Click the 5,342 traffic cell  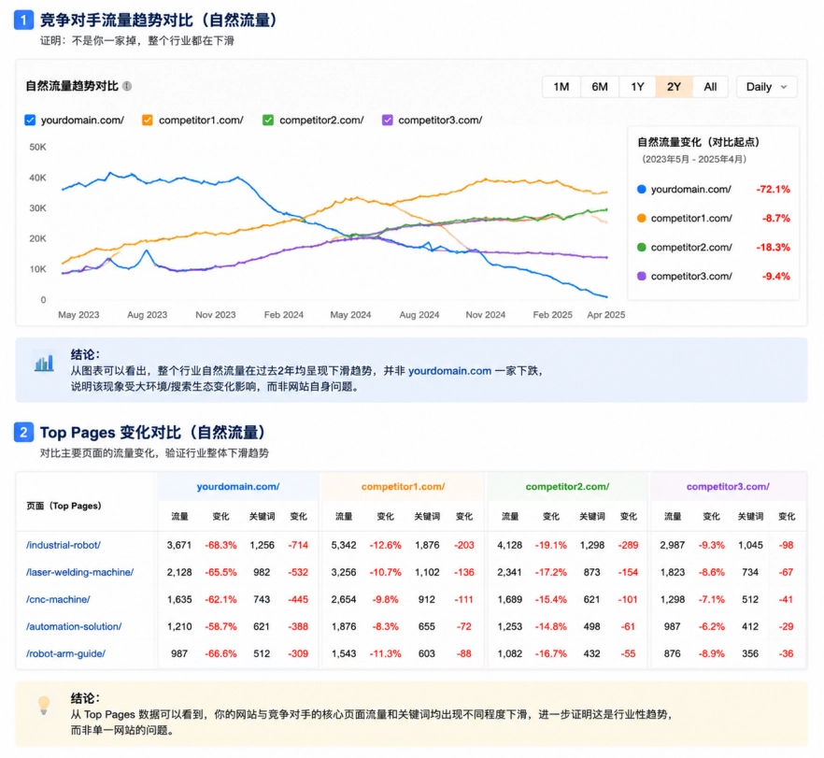coord(344,545)
